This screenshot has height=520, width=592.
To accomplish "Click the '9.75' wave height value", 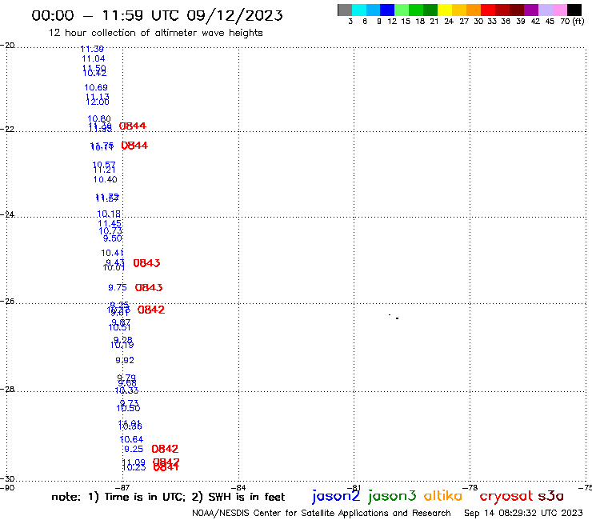I will (x=118, y=287).
